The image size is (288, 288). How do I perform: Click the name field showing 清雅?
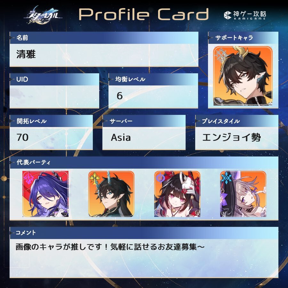tap(104, 55)
